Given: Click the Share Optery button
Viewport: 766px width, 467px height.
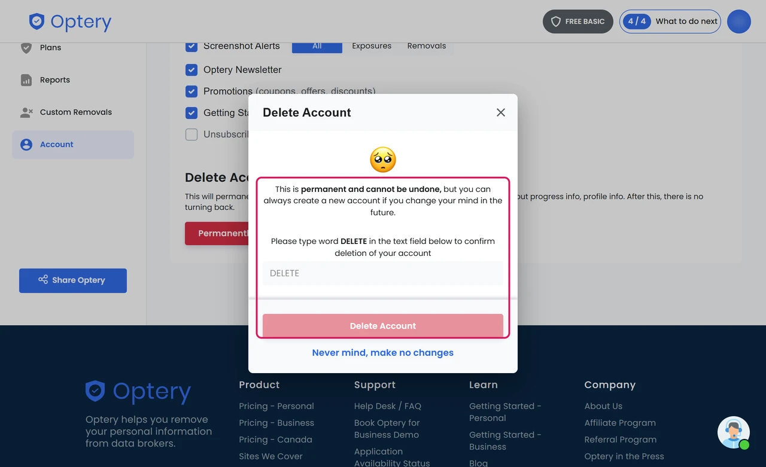Looking at the screenshot, I should coord(73,280).
